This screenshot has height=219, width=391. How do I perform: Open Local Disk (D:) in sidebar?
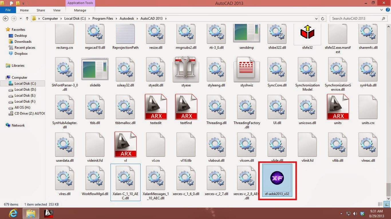(25, 90)
